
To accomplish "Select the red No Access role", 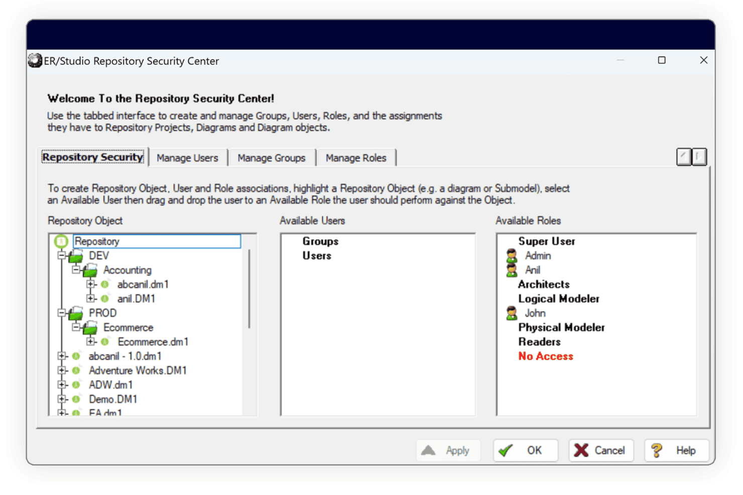I will tap(546, 357).
